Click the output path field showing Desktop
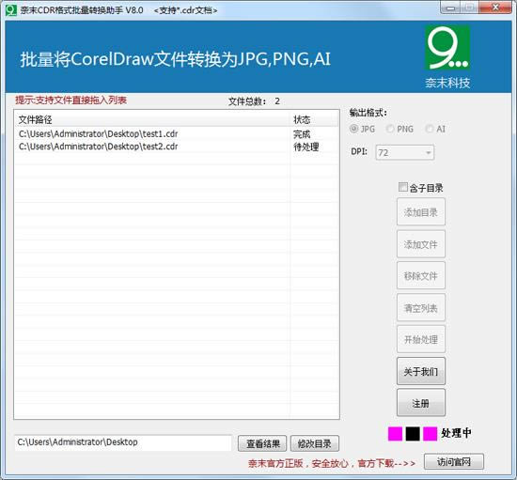Screen dimensions: 517x480 tap(122, 442)
